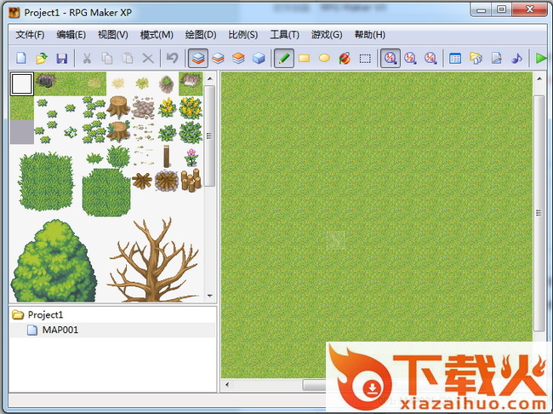
Task: Click the Paste clipboard icon
Action: pos(128,58)
